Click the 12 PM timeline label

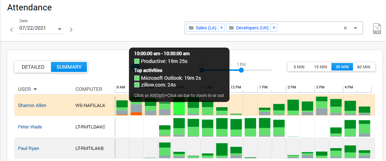pos(235,87)
